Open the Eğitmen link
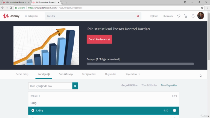210x118 pixels. click(x=154, y=16)
